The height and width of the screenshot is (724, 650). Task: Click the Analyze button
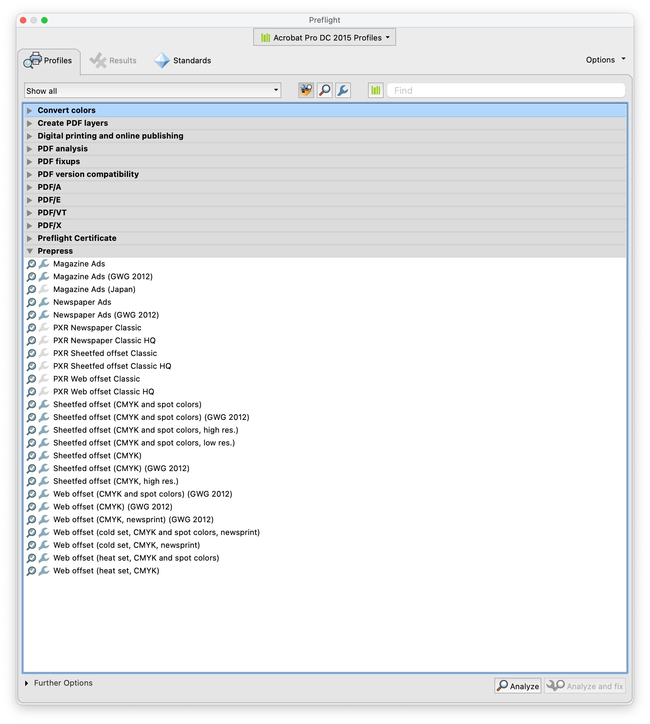[518, 686]
